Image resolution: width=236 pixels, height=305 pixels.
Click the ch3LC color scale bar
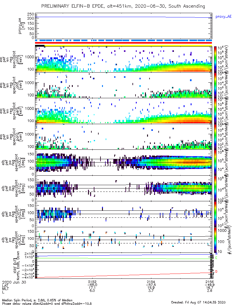pyautogui.click(x=215, y=240)
